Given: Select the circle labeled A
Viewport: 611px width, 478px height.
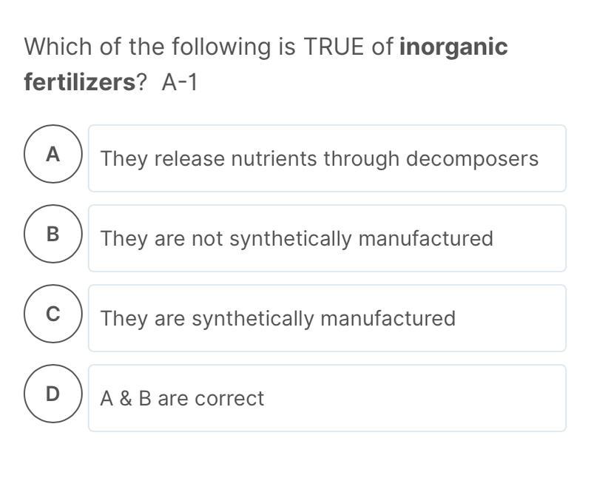Looking at the screenshot, I should pyautogui.click(x=52, y=154).
